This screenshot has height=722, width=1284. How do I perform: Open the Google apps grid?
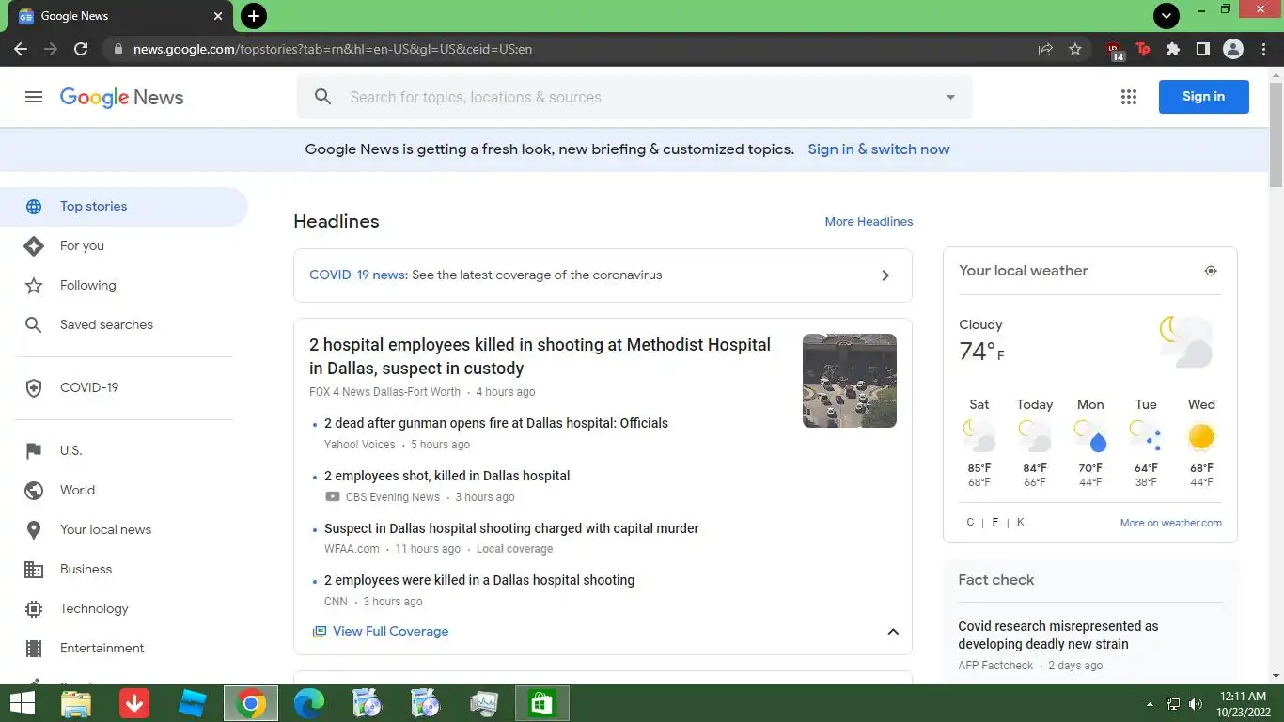1129,97
